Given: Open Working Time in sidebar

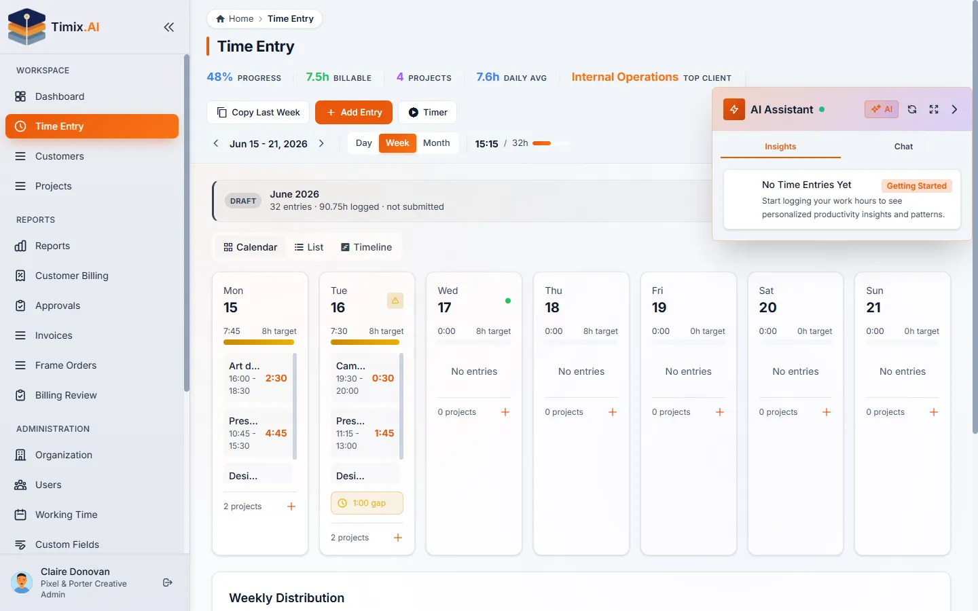Looking at the screenshot, I should [x=92, y=515].
